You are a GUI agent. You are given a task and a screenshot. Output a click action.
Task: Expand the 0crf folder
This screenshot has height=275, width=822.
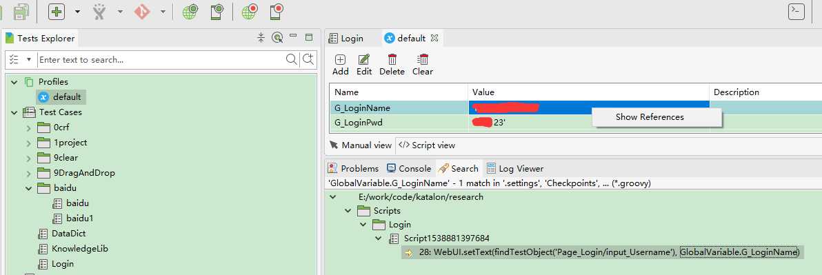(28, 128)
